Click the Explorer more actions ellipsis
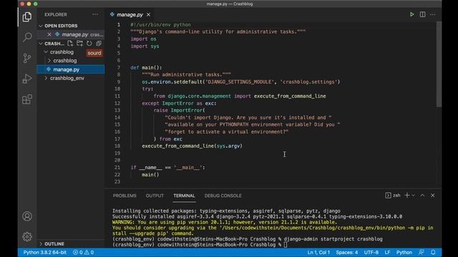This screenshot has height=257, width=458. (x=95, y=14)
